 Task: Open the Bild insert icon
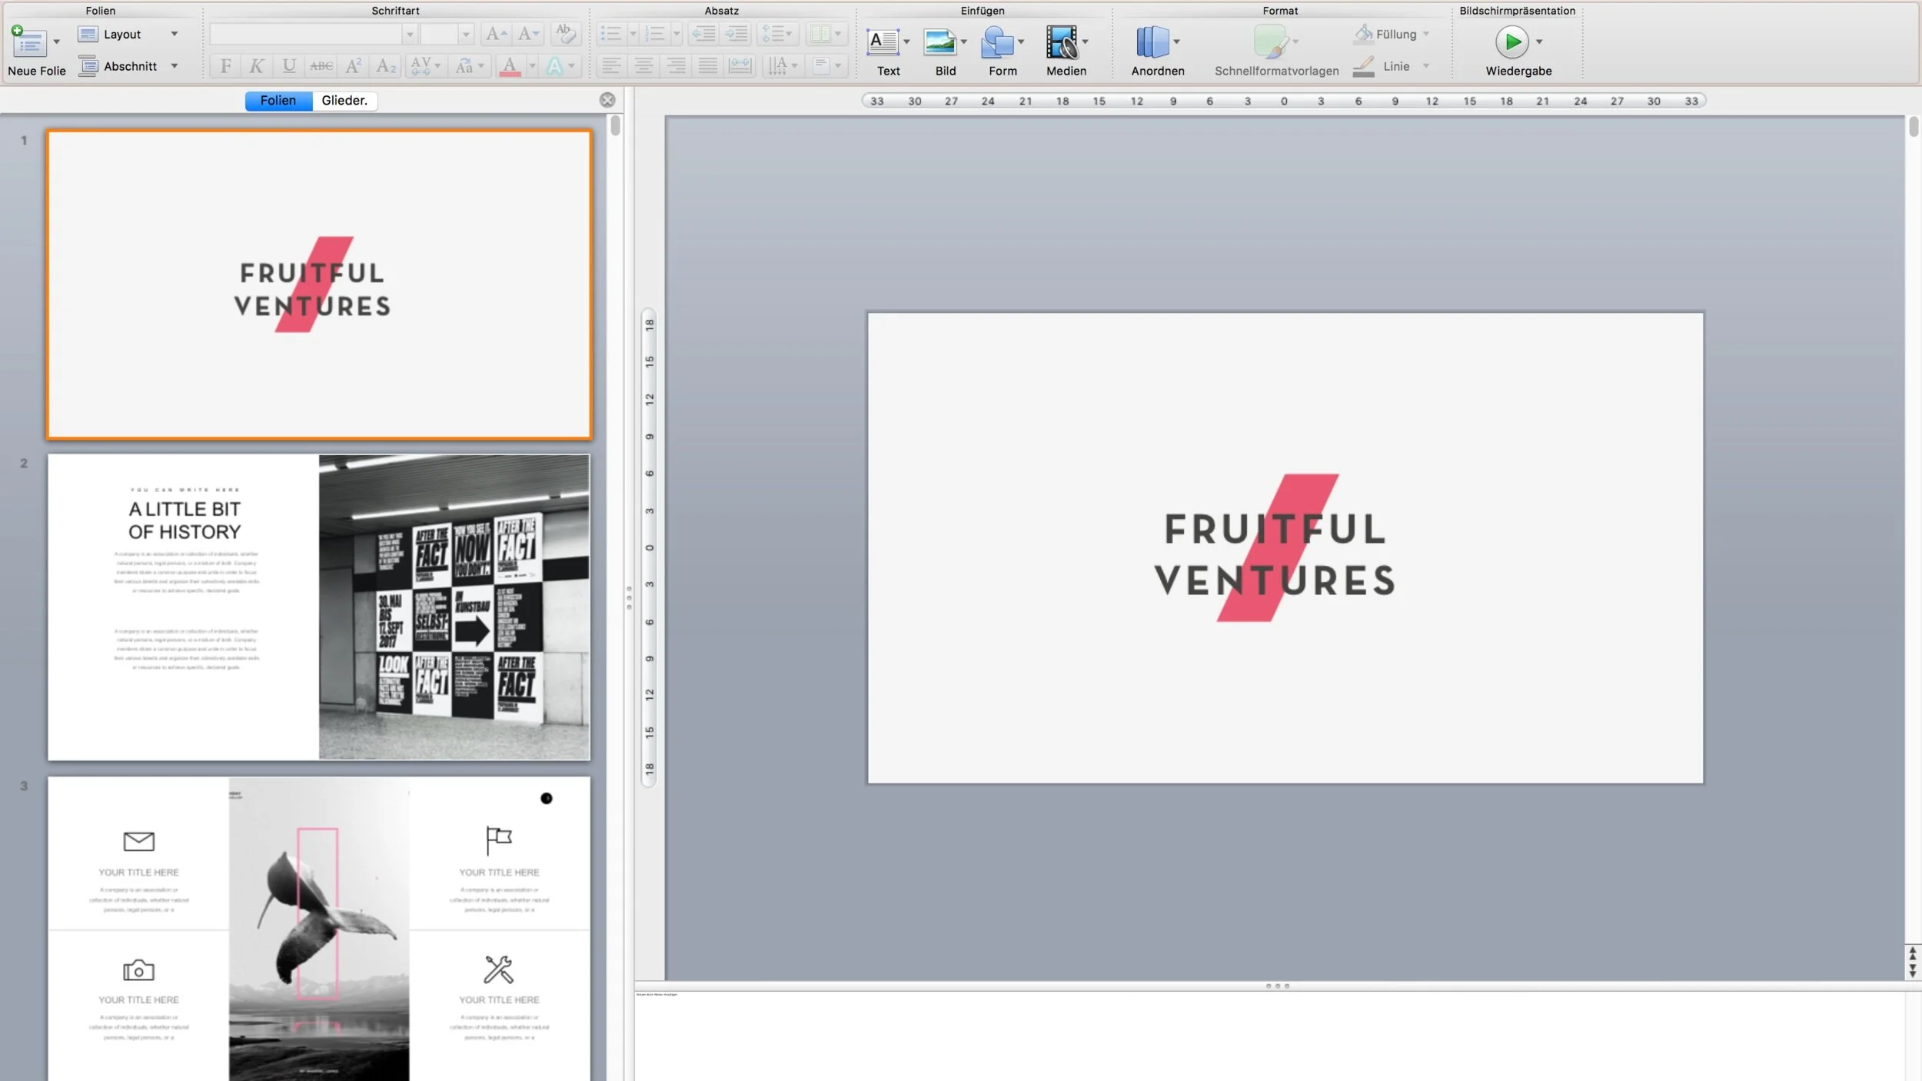[939, 42]
